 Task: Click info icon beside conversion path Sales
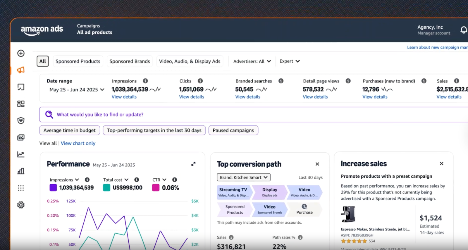click(231, 237)
